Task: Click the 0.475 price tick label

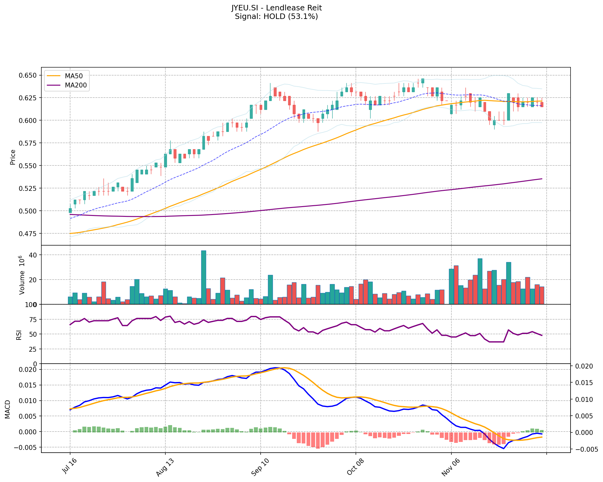Action: point(28,233)
